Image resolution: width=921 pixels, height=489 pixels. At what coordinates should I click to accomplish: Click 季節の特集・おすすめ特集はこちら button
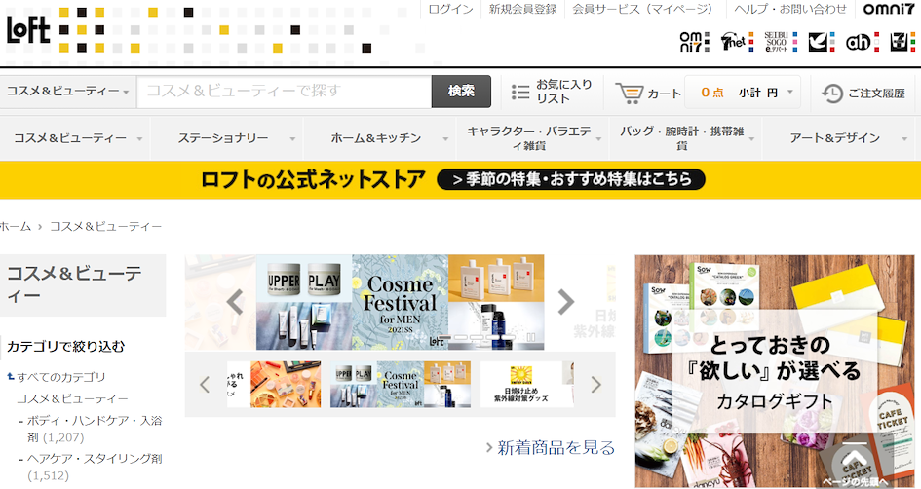coord(571,179)
